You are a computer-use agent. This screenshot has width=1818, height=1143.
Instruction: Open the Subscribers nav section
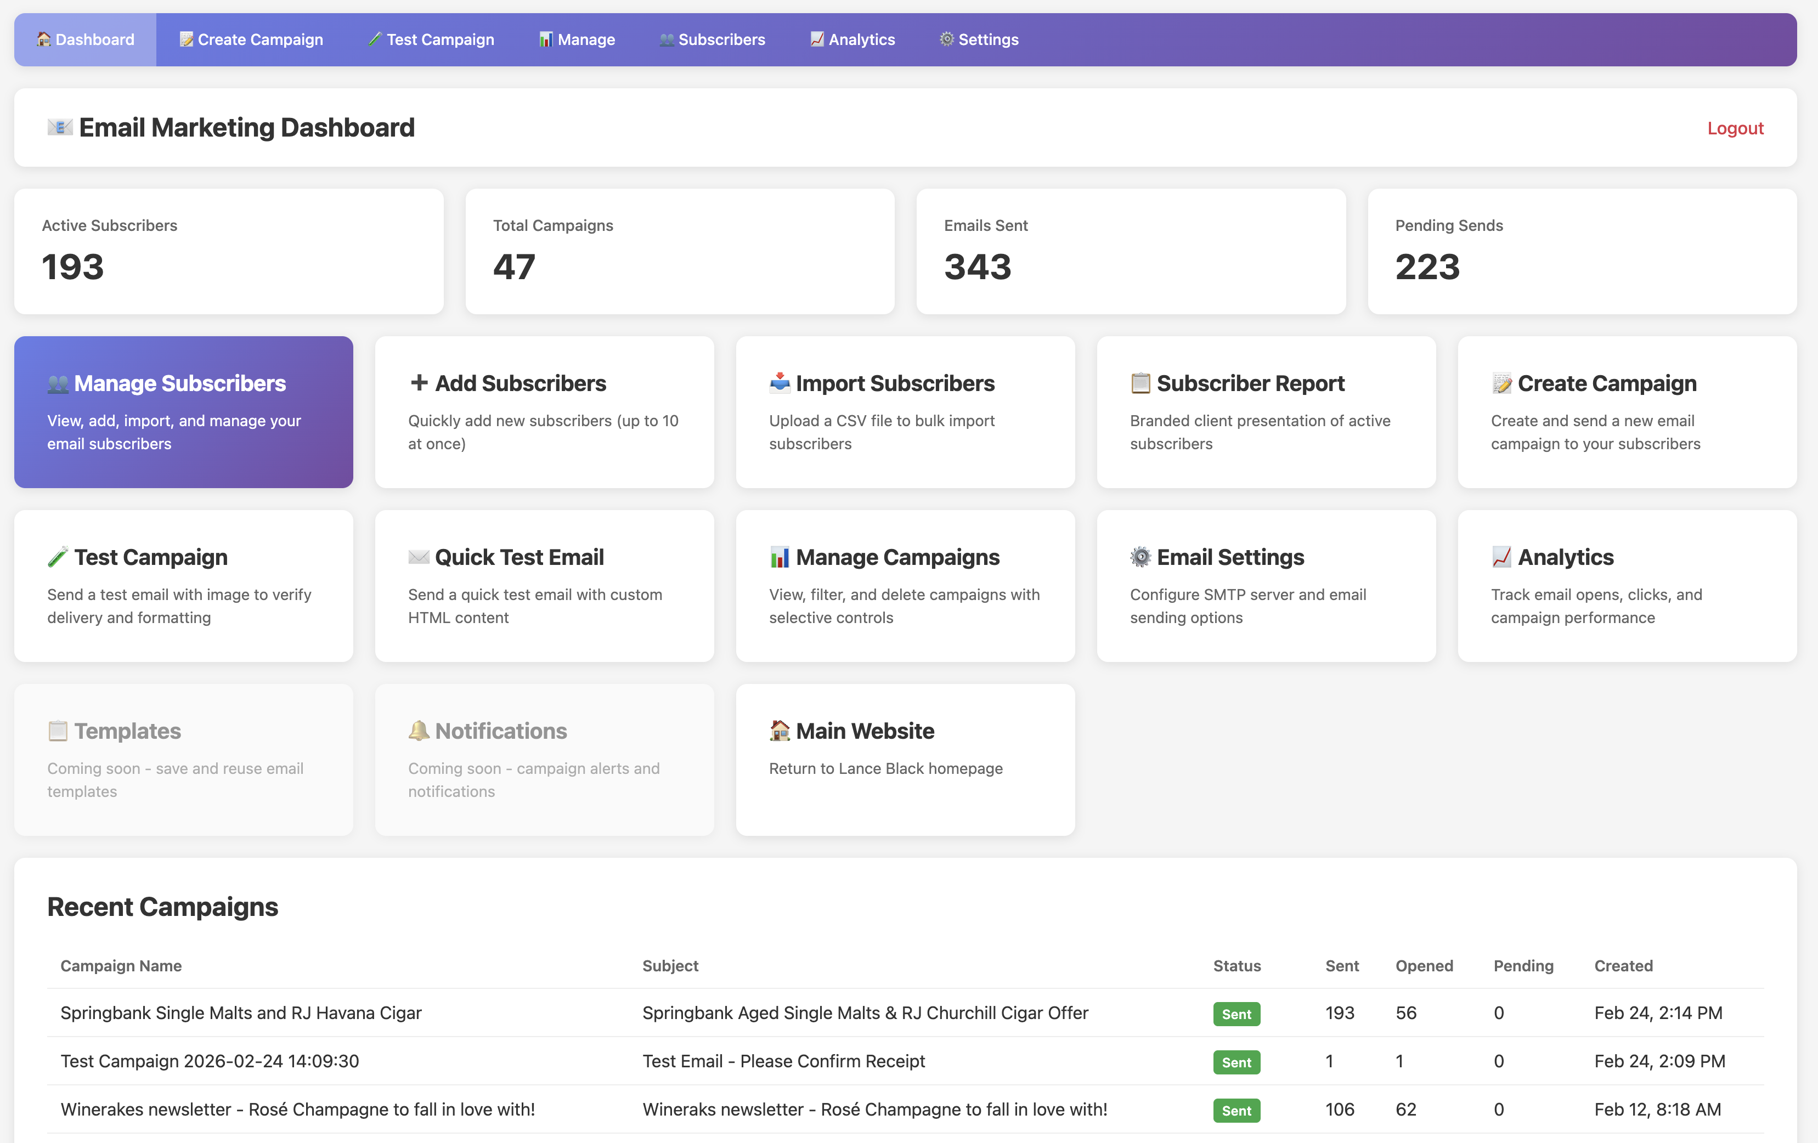[711, 39]
